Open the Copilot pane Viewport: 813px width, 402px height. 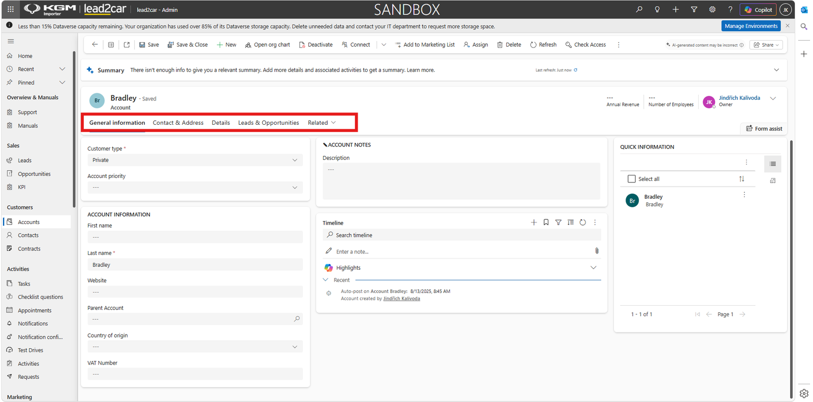coord(758,10)
